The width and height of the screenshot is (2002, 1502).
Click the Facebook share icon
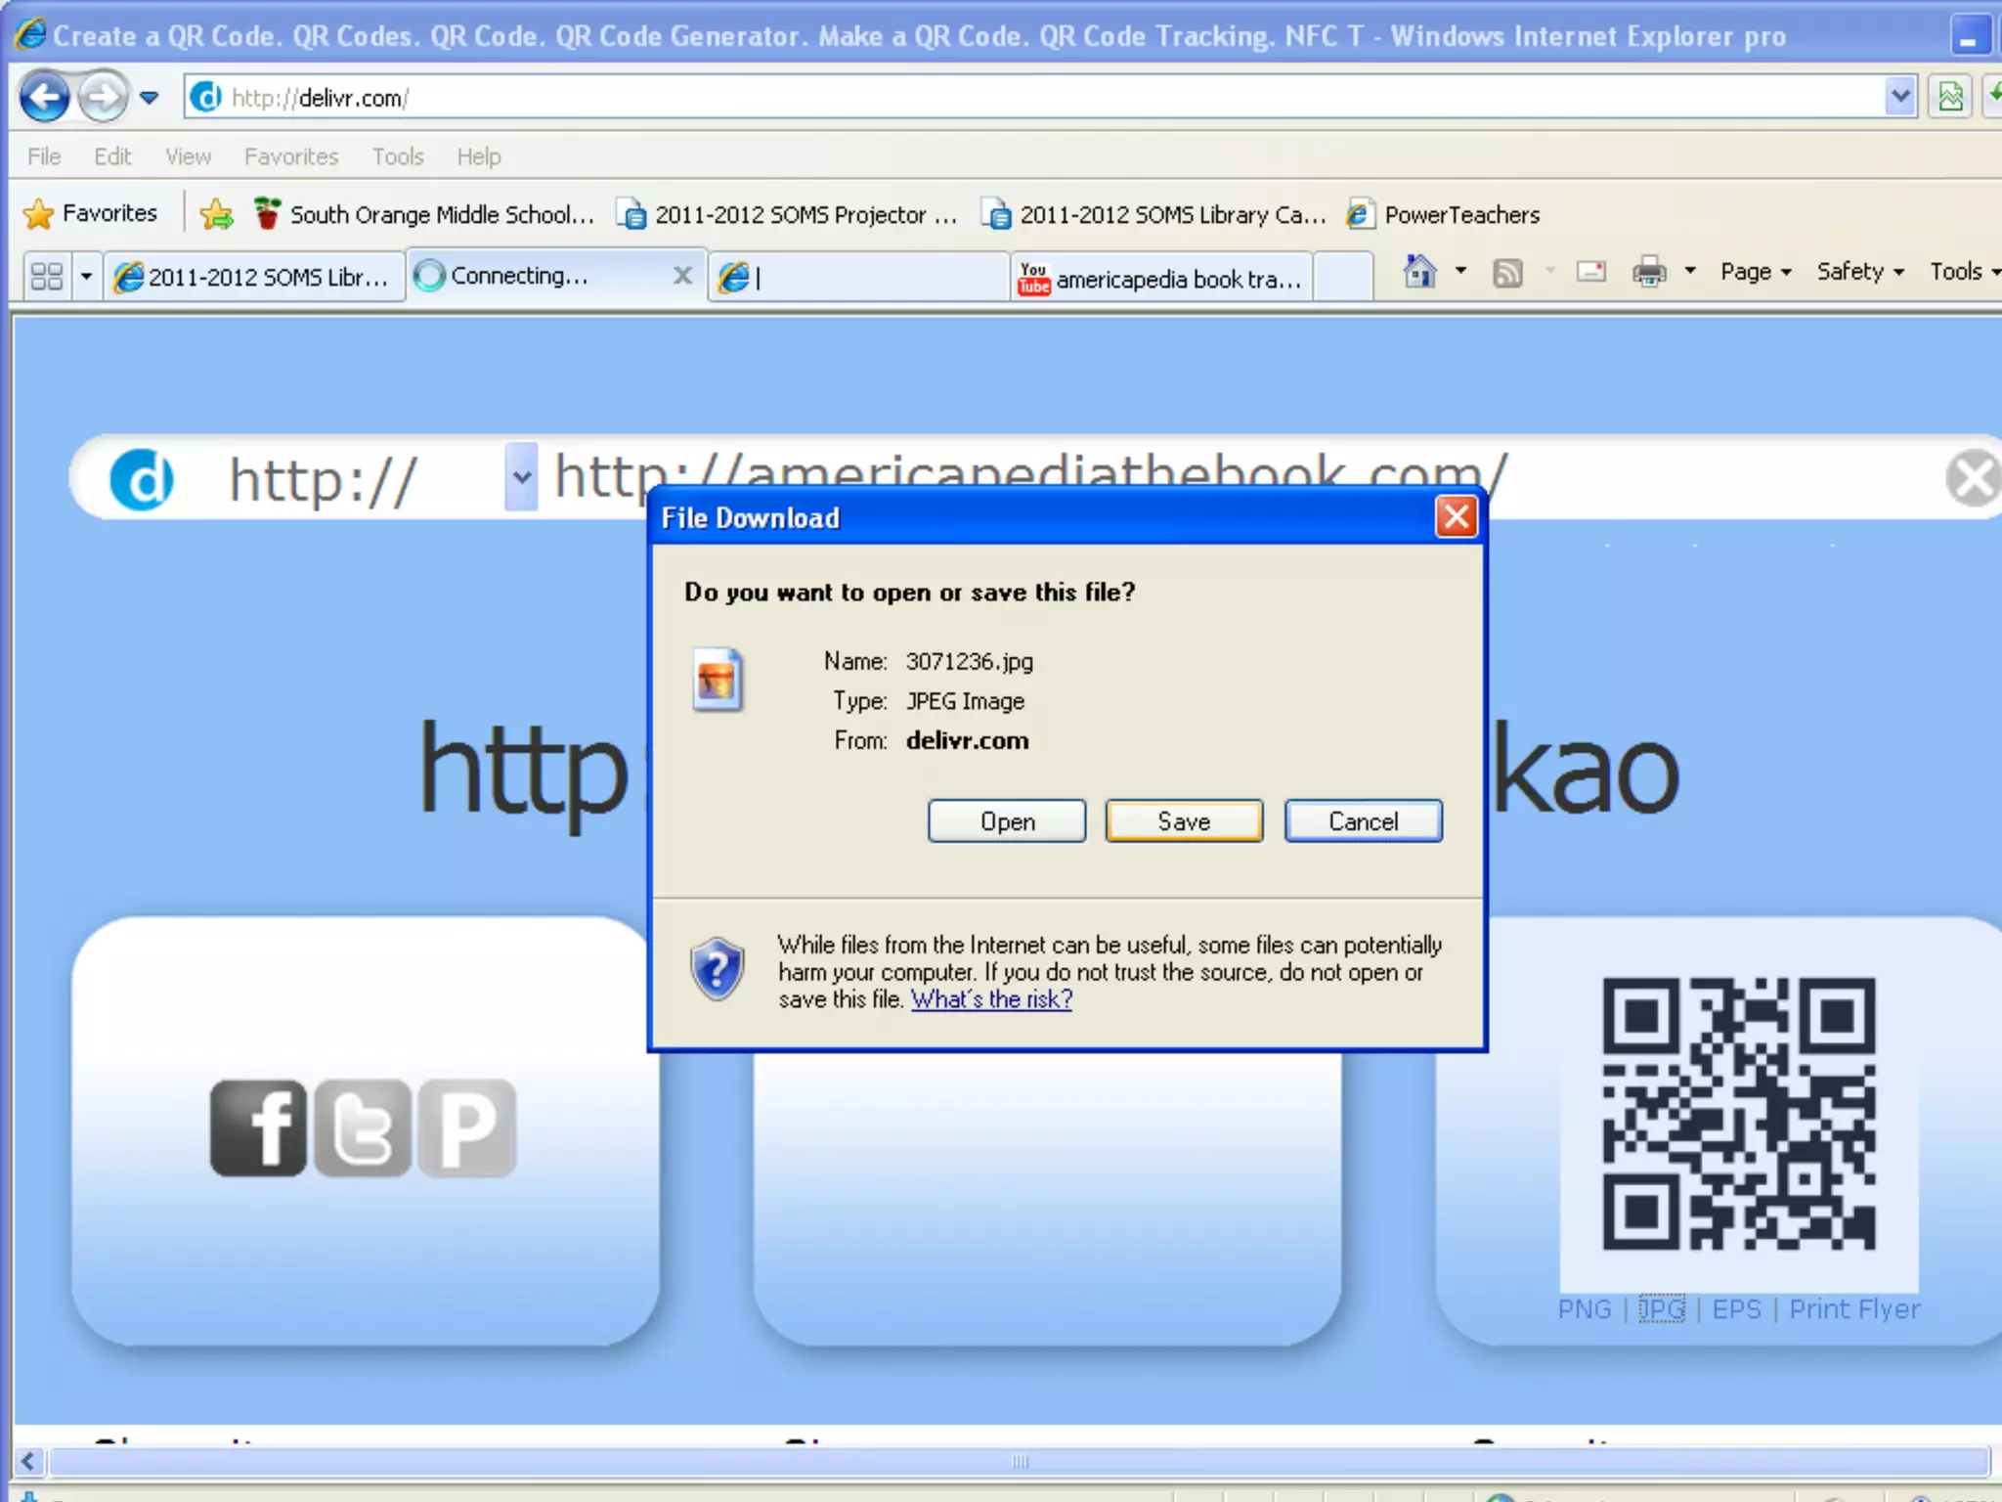point(259,1127)
